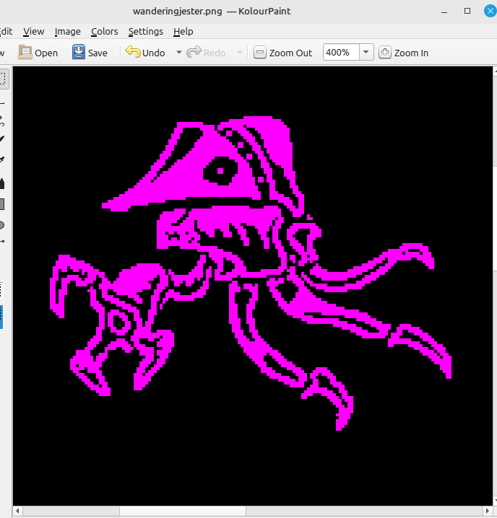Open the 400% zoom level dropdown
The height and width of the screenshot is (518, 497).
[x=366, y=53]
